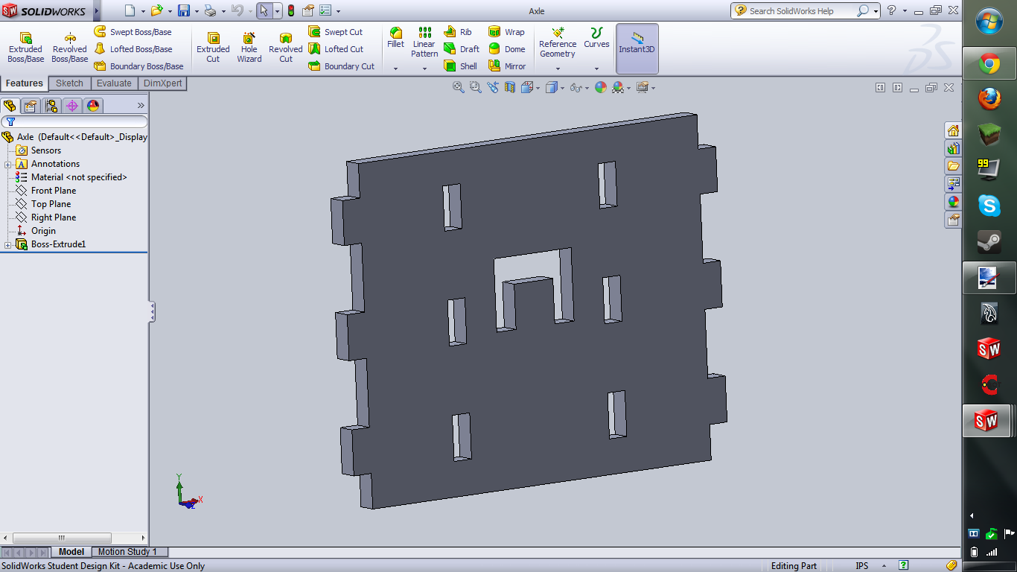The height and width of the screenshot is (572, 1017).
Task: Activate the Extruded Cut tool
Action: pyautogui.click(x=213, y=48)
